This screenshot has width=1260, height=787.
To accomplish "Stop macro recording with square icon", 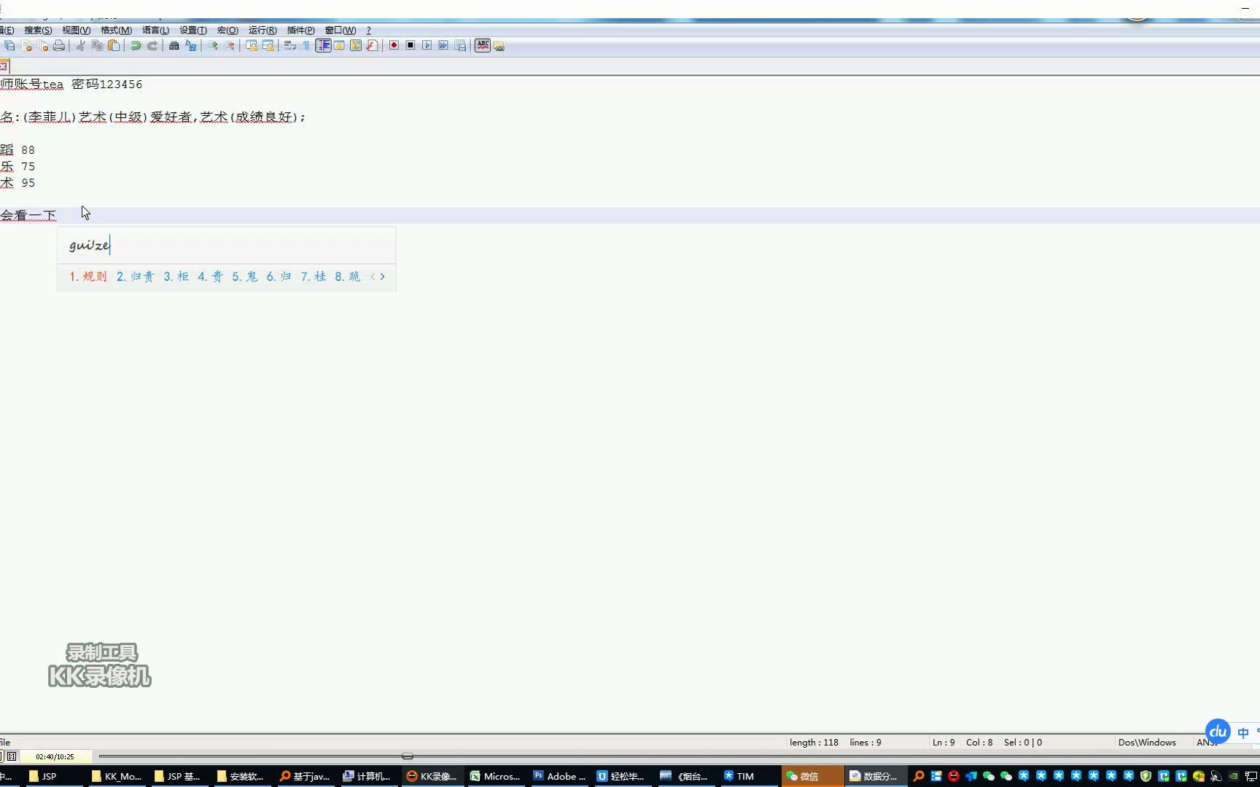I will (411, 46).
